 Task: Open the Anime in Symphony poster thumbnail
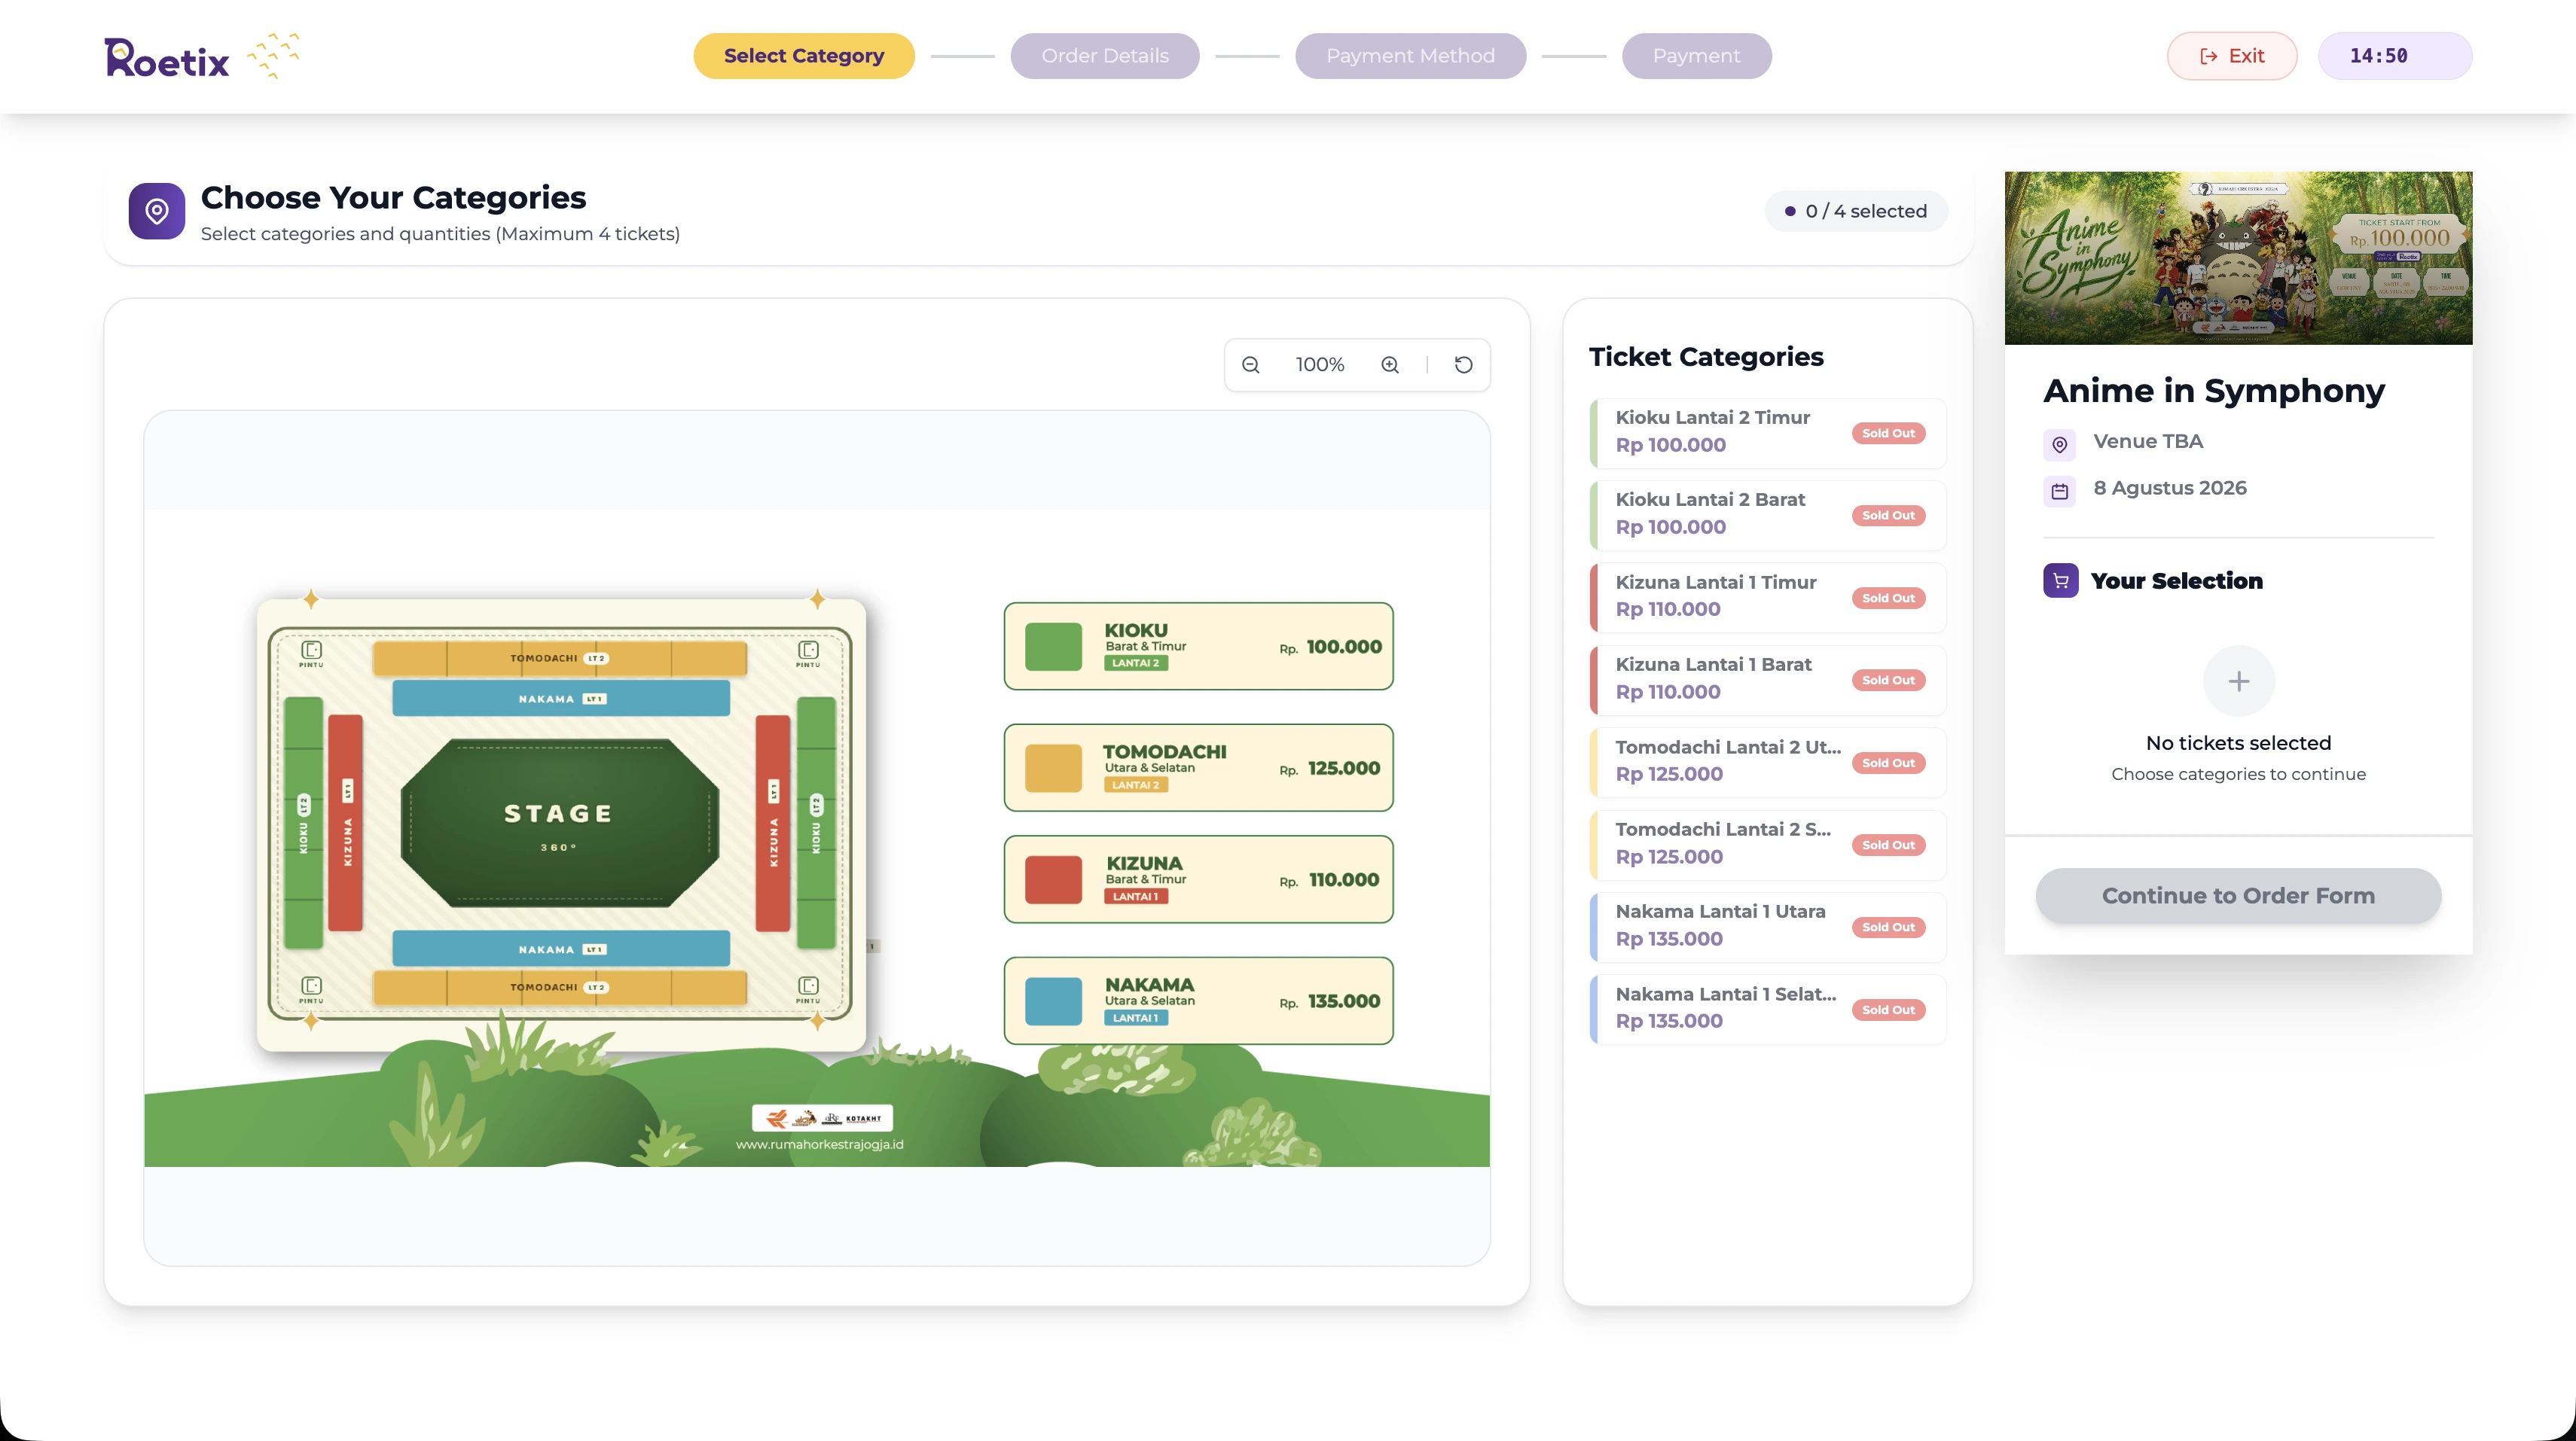(x=2238, y=257)
